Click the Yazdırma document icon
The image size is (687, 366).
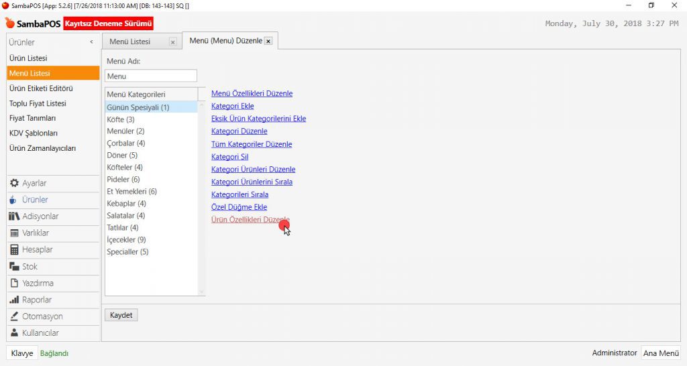14,284
